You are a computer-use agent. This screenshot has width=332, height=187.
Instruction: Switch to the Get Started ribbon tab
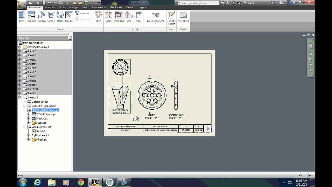click(116, 8)
